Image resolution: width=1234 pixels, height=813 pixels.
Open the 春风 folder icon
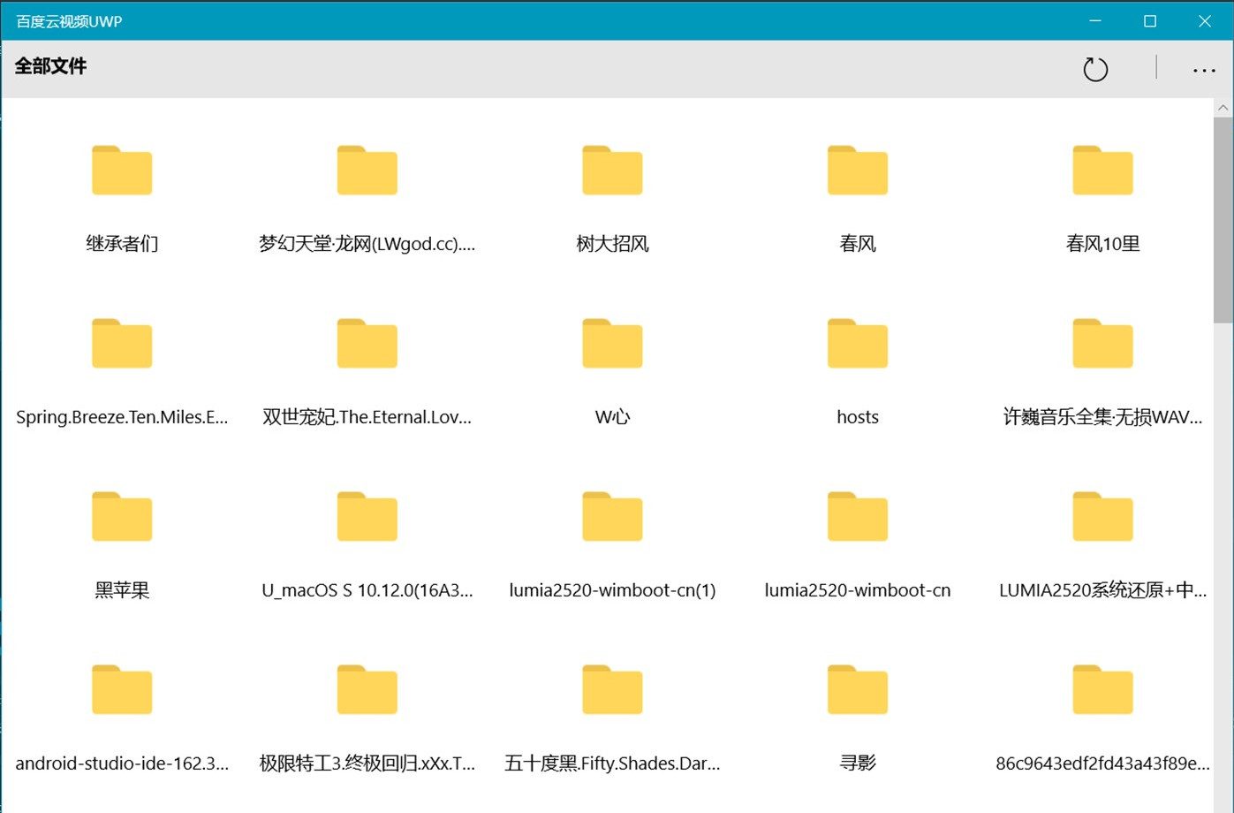858,171
